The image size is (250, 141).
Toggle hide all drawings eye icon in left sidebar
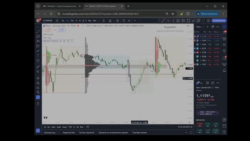click(x=38, y=92)
